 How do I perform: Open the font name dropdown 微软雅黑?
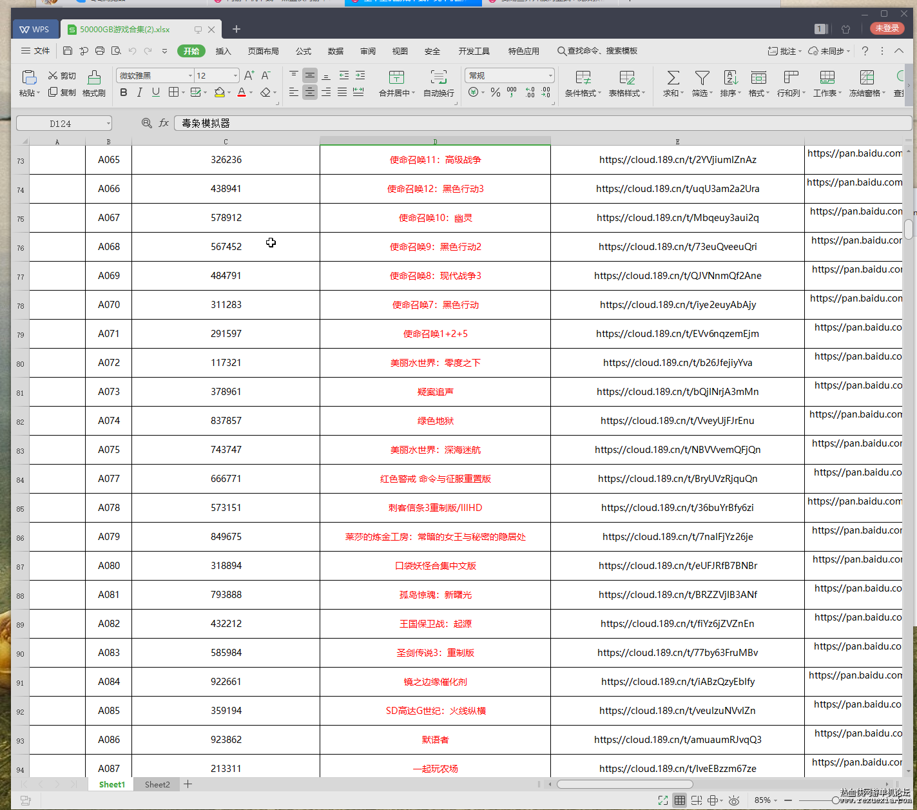(x=190, y=75)
